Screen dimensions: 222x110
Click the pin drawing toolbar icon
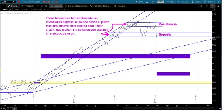[x=3, y=6]
